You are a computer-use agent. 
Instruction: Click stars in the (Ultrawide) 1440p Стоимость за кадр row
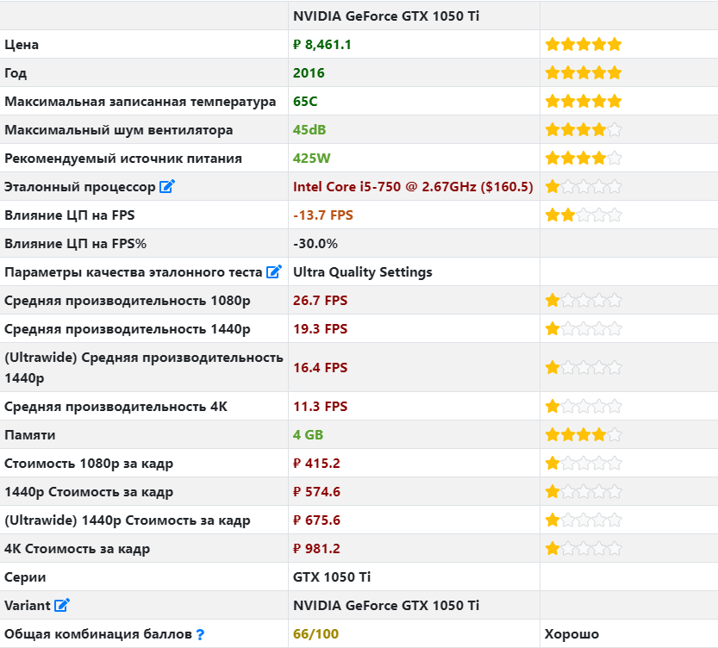pyautogui.click(x=584, y=520)
